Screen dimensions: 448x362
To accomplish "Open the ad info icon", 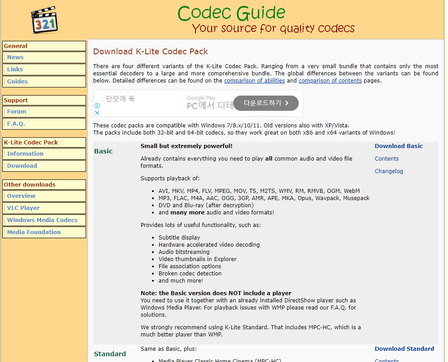I will pyautogui.click(x=97, y=106).
